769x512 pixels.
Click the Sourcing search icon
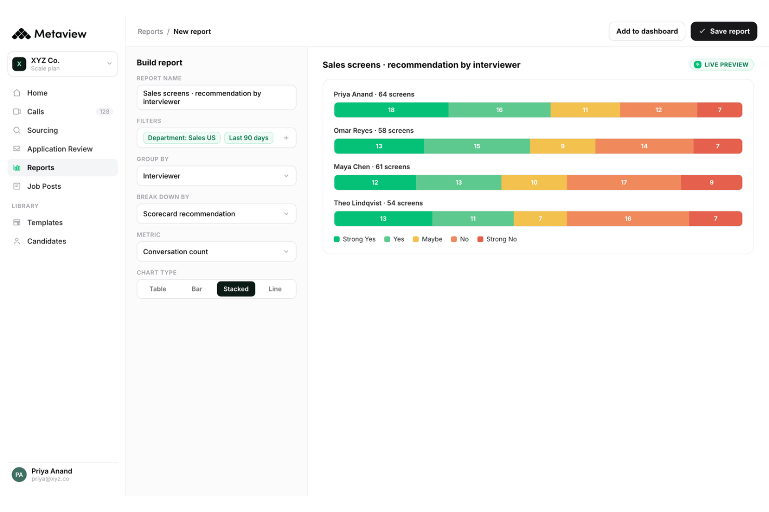(17, 130)
